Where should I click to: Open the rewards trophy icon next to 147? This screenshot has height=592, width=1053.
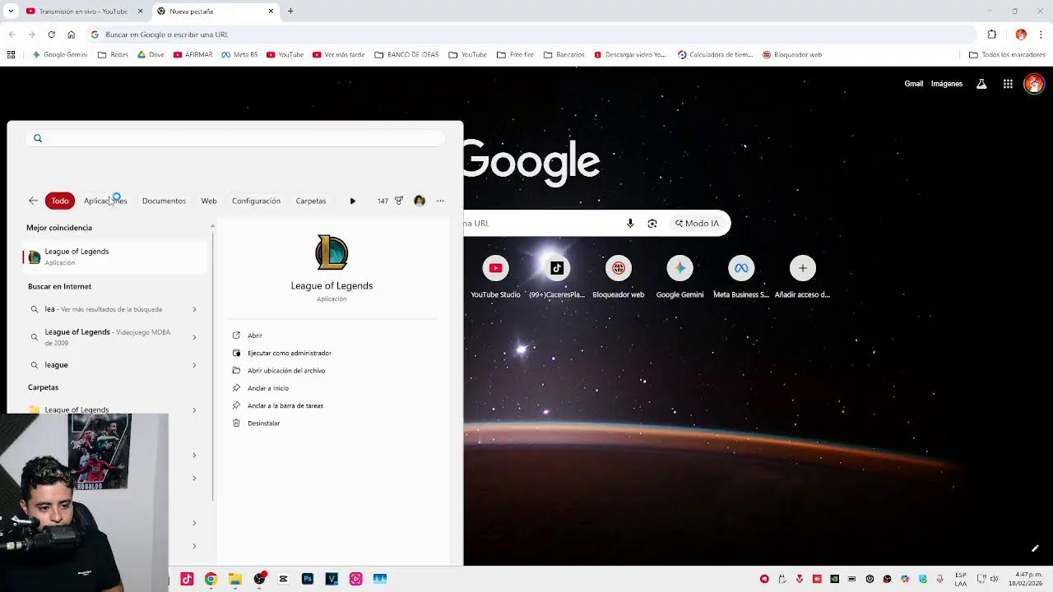(399, 201)
